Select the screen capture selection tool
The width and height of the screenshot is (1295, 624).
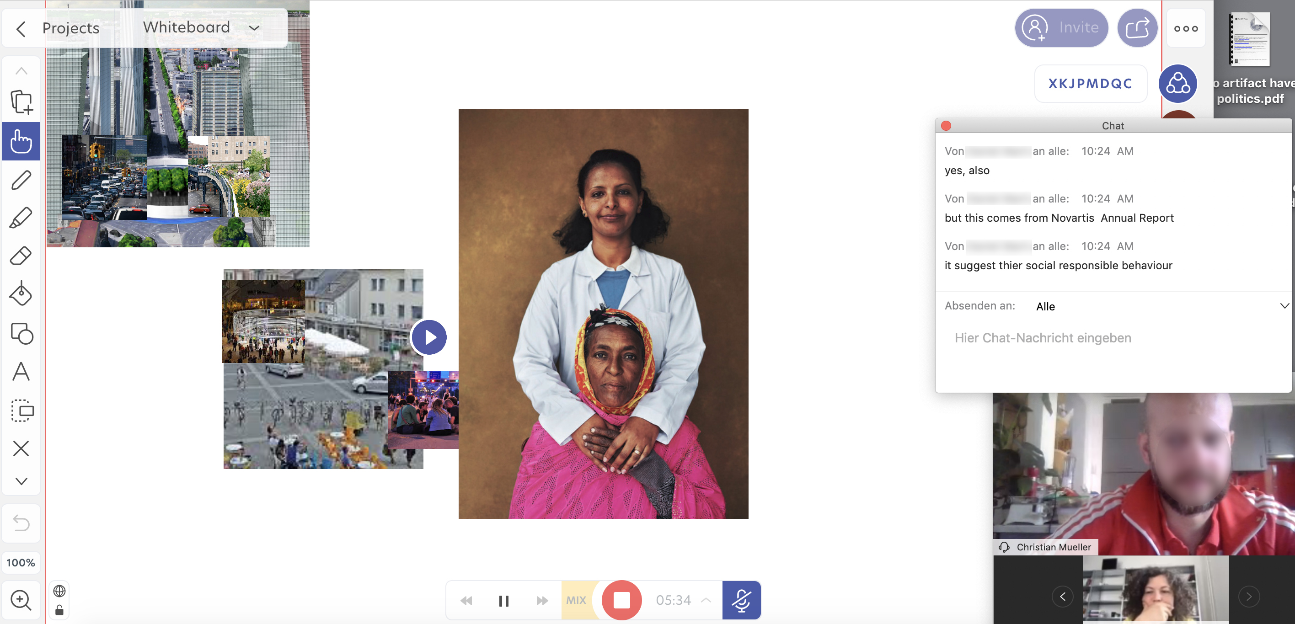coord(21,411)
